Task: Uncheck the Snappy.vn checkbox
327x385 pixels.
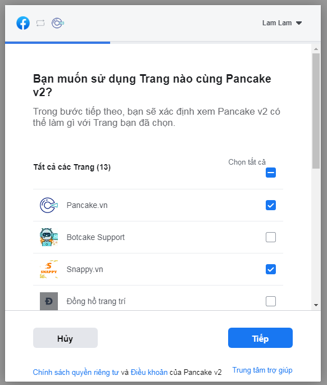Action: pyautogui.click(x=271, y=269)
